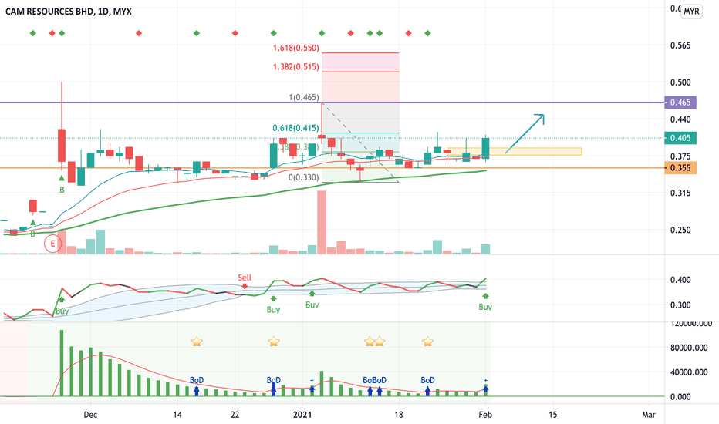
Task: Click the leftmost BoD blue arrow
Action: pos(196,391)
